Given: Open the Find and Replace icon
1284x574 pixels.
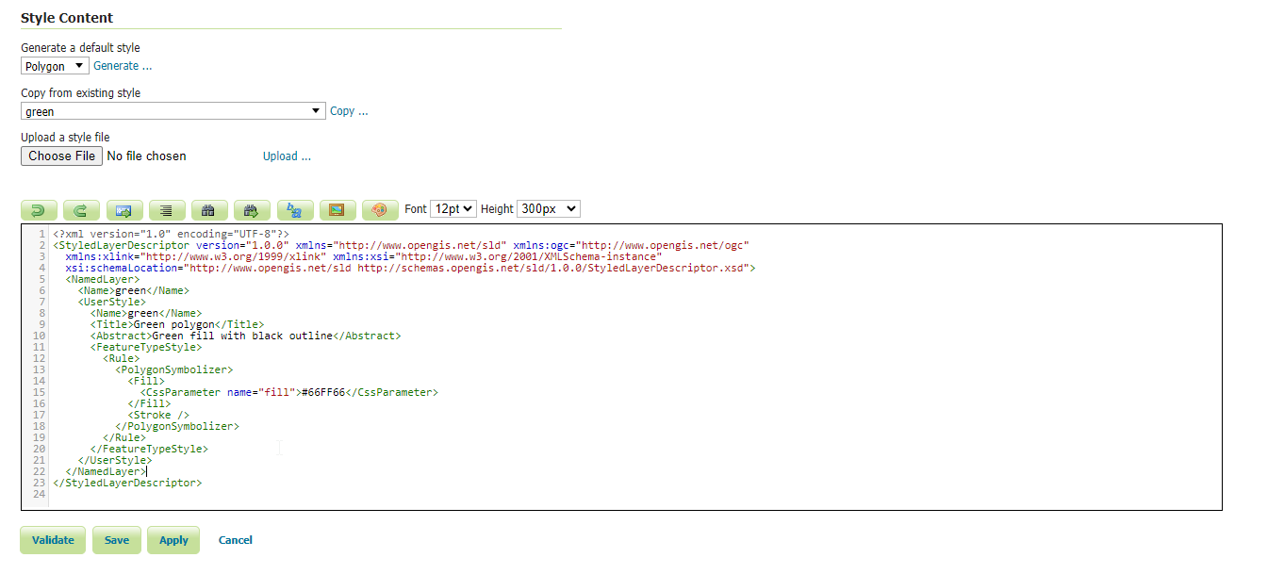Looking at the screenshot, I should pos(252,208).
